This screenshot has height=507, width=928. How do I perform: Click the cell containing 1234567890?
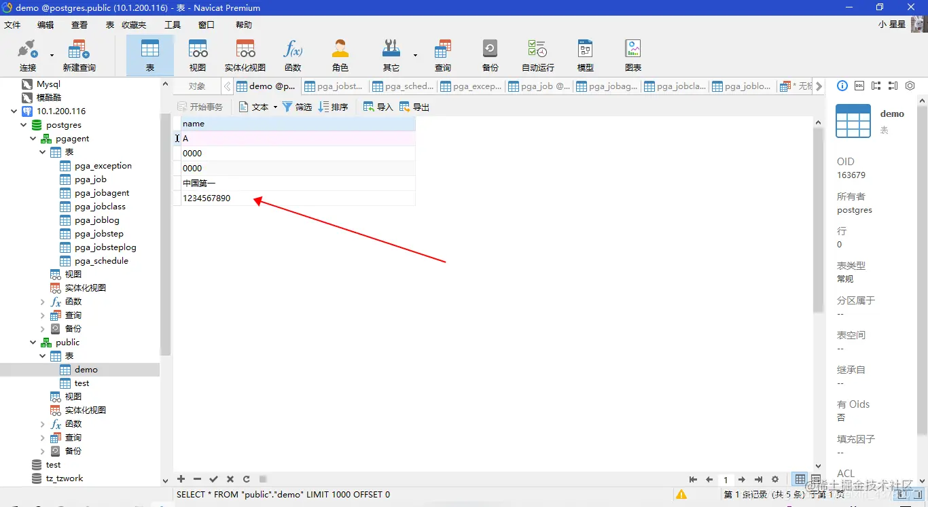[x=298, y=198]
